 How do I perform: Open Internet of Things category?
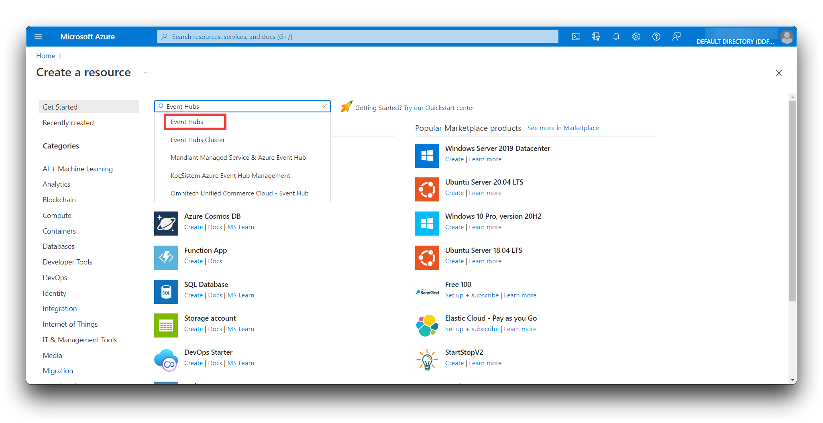click(x=70, y=324)
